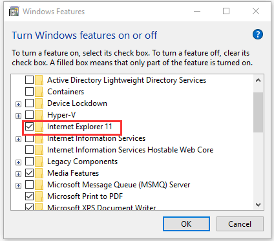Select the Internet Explorer 11 label
This screenshot has height=241, width=274.
tap(79, 127)
